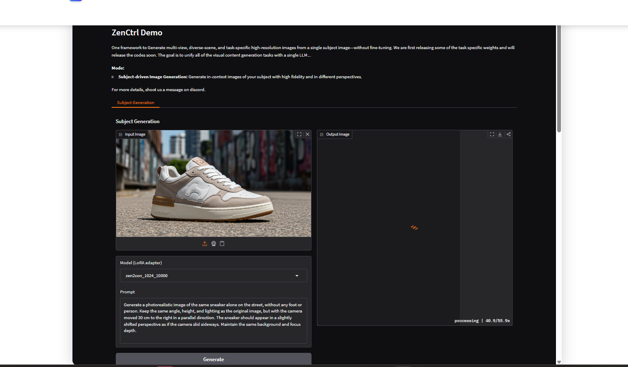This screenshot has height=367, width=628.
Task: Paste input image from clipboard
Action: pyautogui.click(x=222, y=244)
